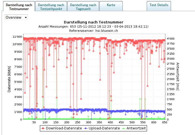Expand the Overview dropdown
This screenshot has width=195, height=135.
click(16, 17)
